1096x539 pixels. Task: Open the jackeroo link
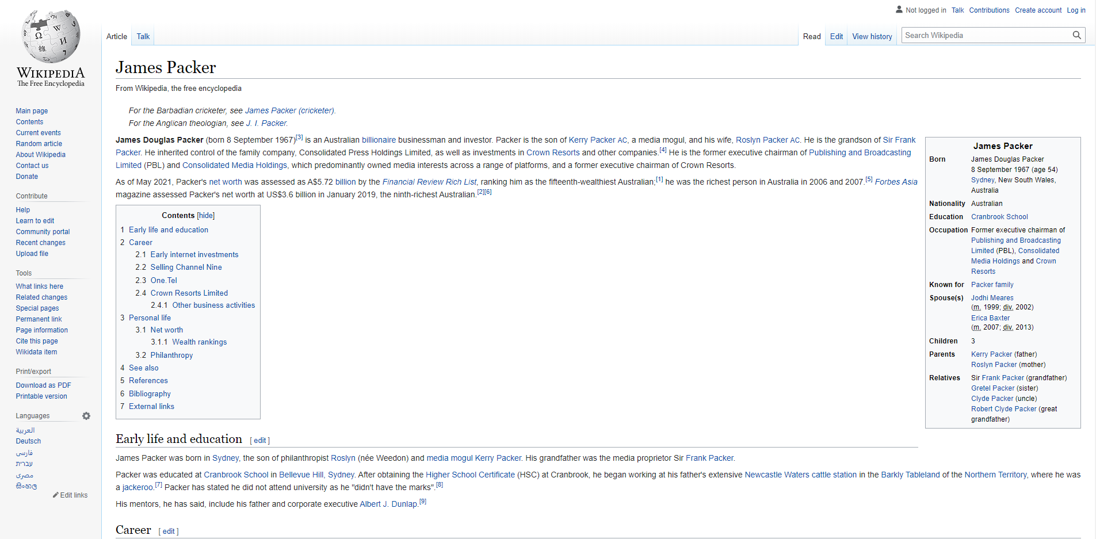(x=138, y=487)
